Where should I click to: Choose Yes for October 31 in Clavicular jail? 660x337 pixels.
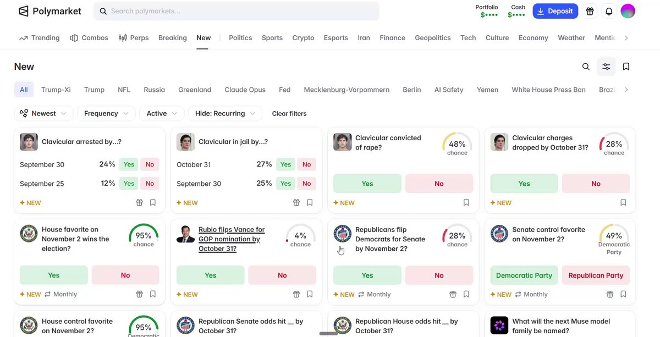[285, 164]
